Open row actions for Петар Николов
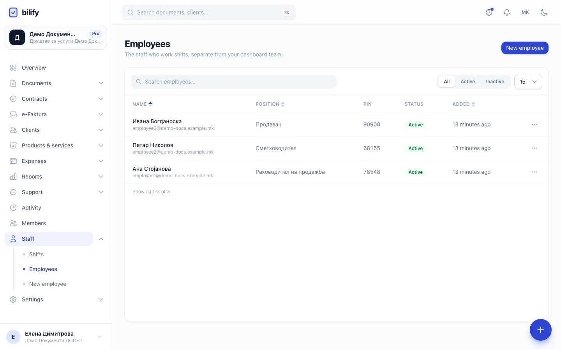Image resolution: width=561 pixels, height=350 pixels. [535, 148]
